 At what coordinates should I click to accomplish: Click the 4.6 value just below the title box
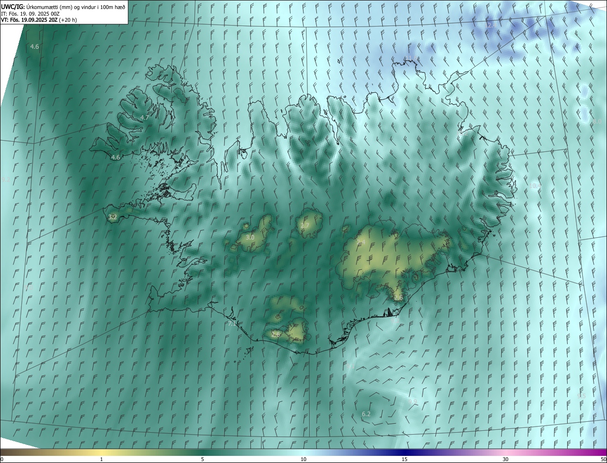(35, 46)
